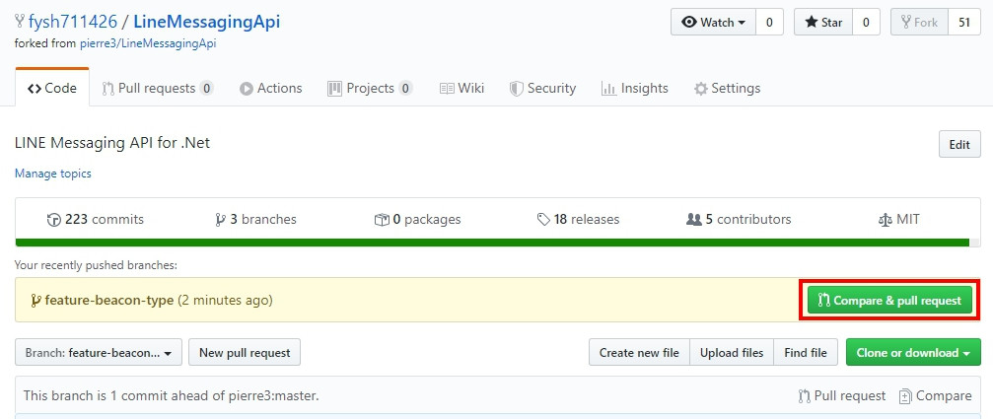Click the star icon in Star button
This screenshot has width=993, height=419.
(x=812, y=22)
